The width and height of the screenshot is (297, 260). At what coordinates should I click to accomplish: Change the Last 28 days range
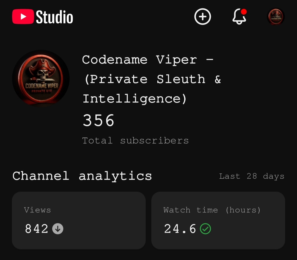coord(252,176)
